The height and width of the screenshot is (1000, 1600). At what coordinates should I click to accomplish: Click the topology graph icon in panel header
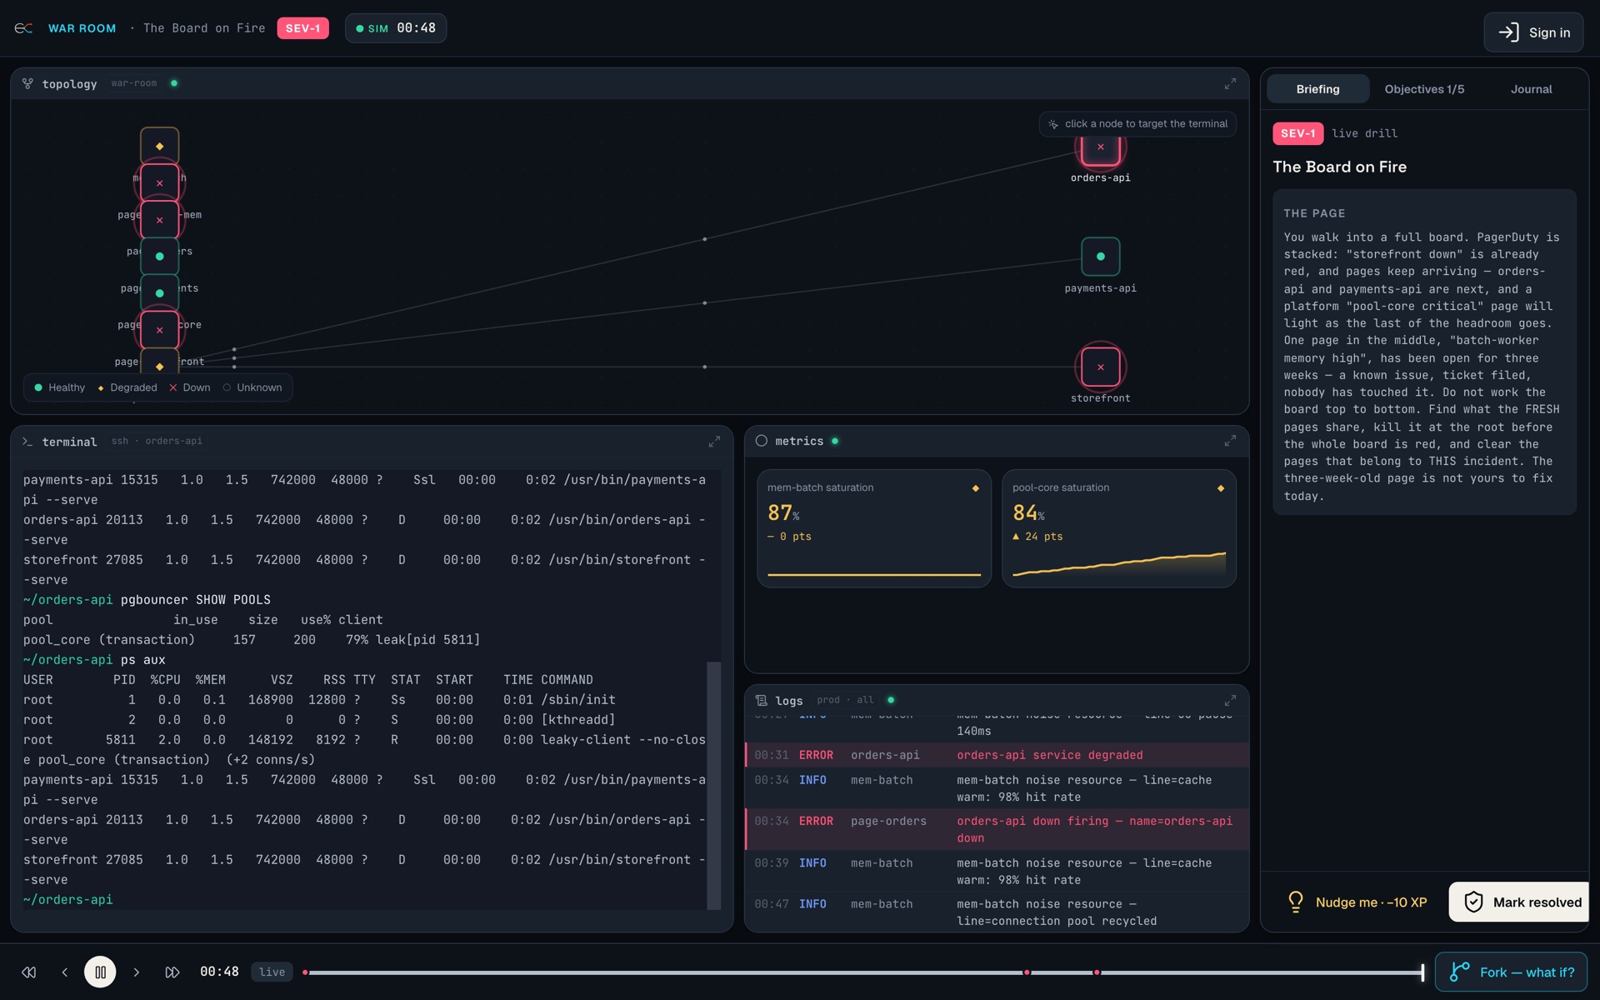click(x=27, y=83)
